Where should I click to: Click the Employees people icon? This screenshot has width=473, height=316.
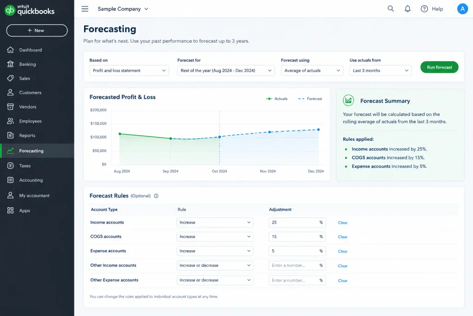[x=10, y=121]
